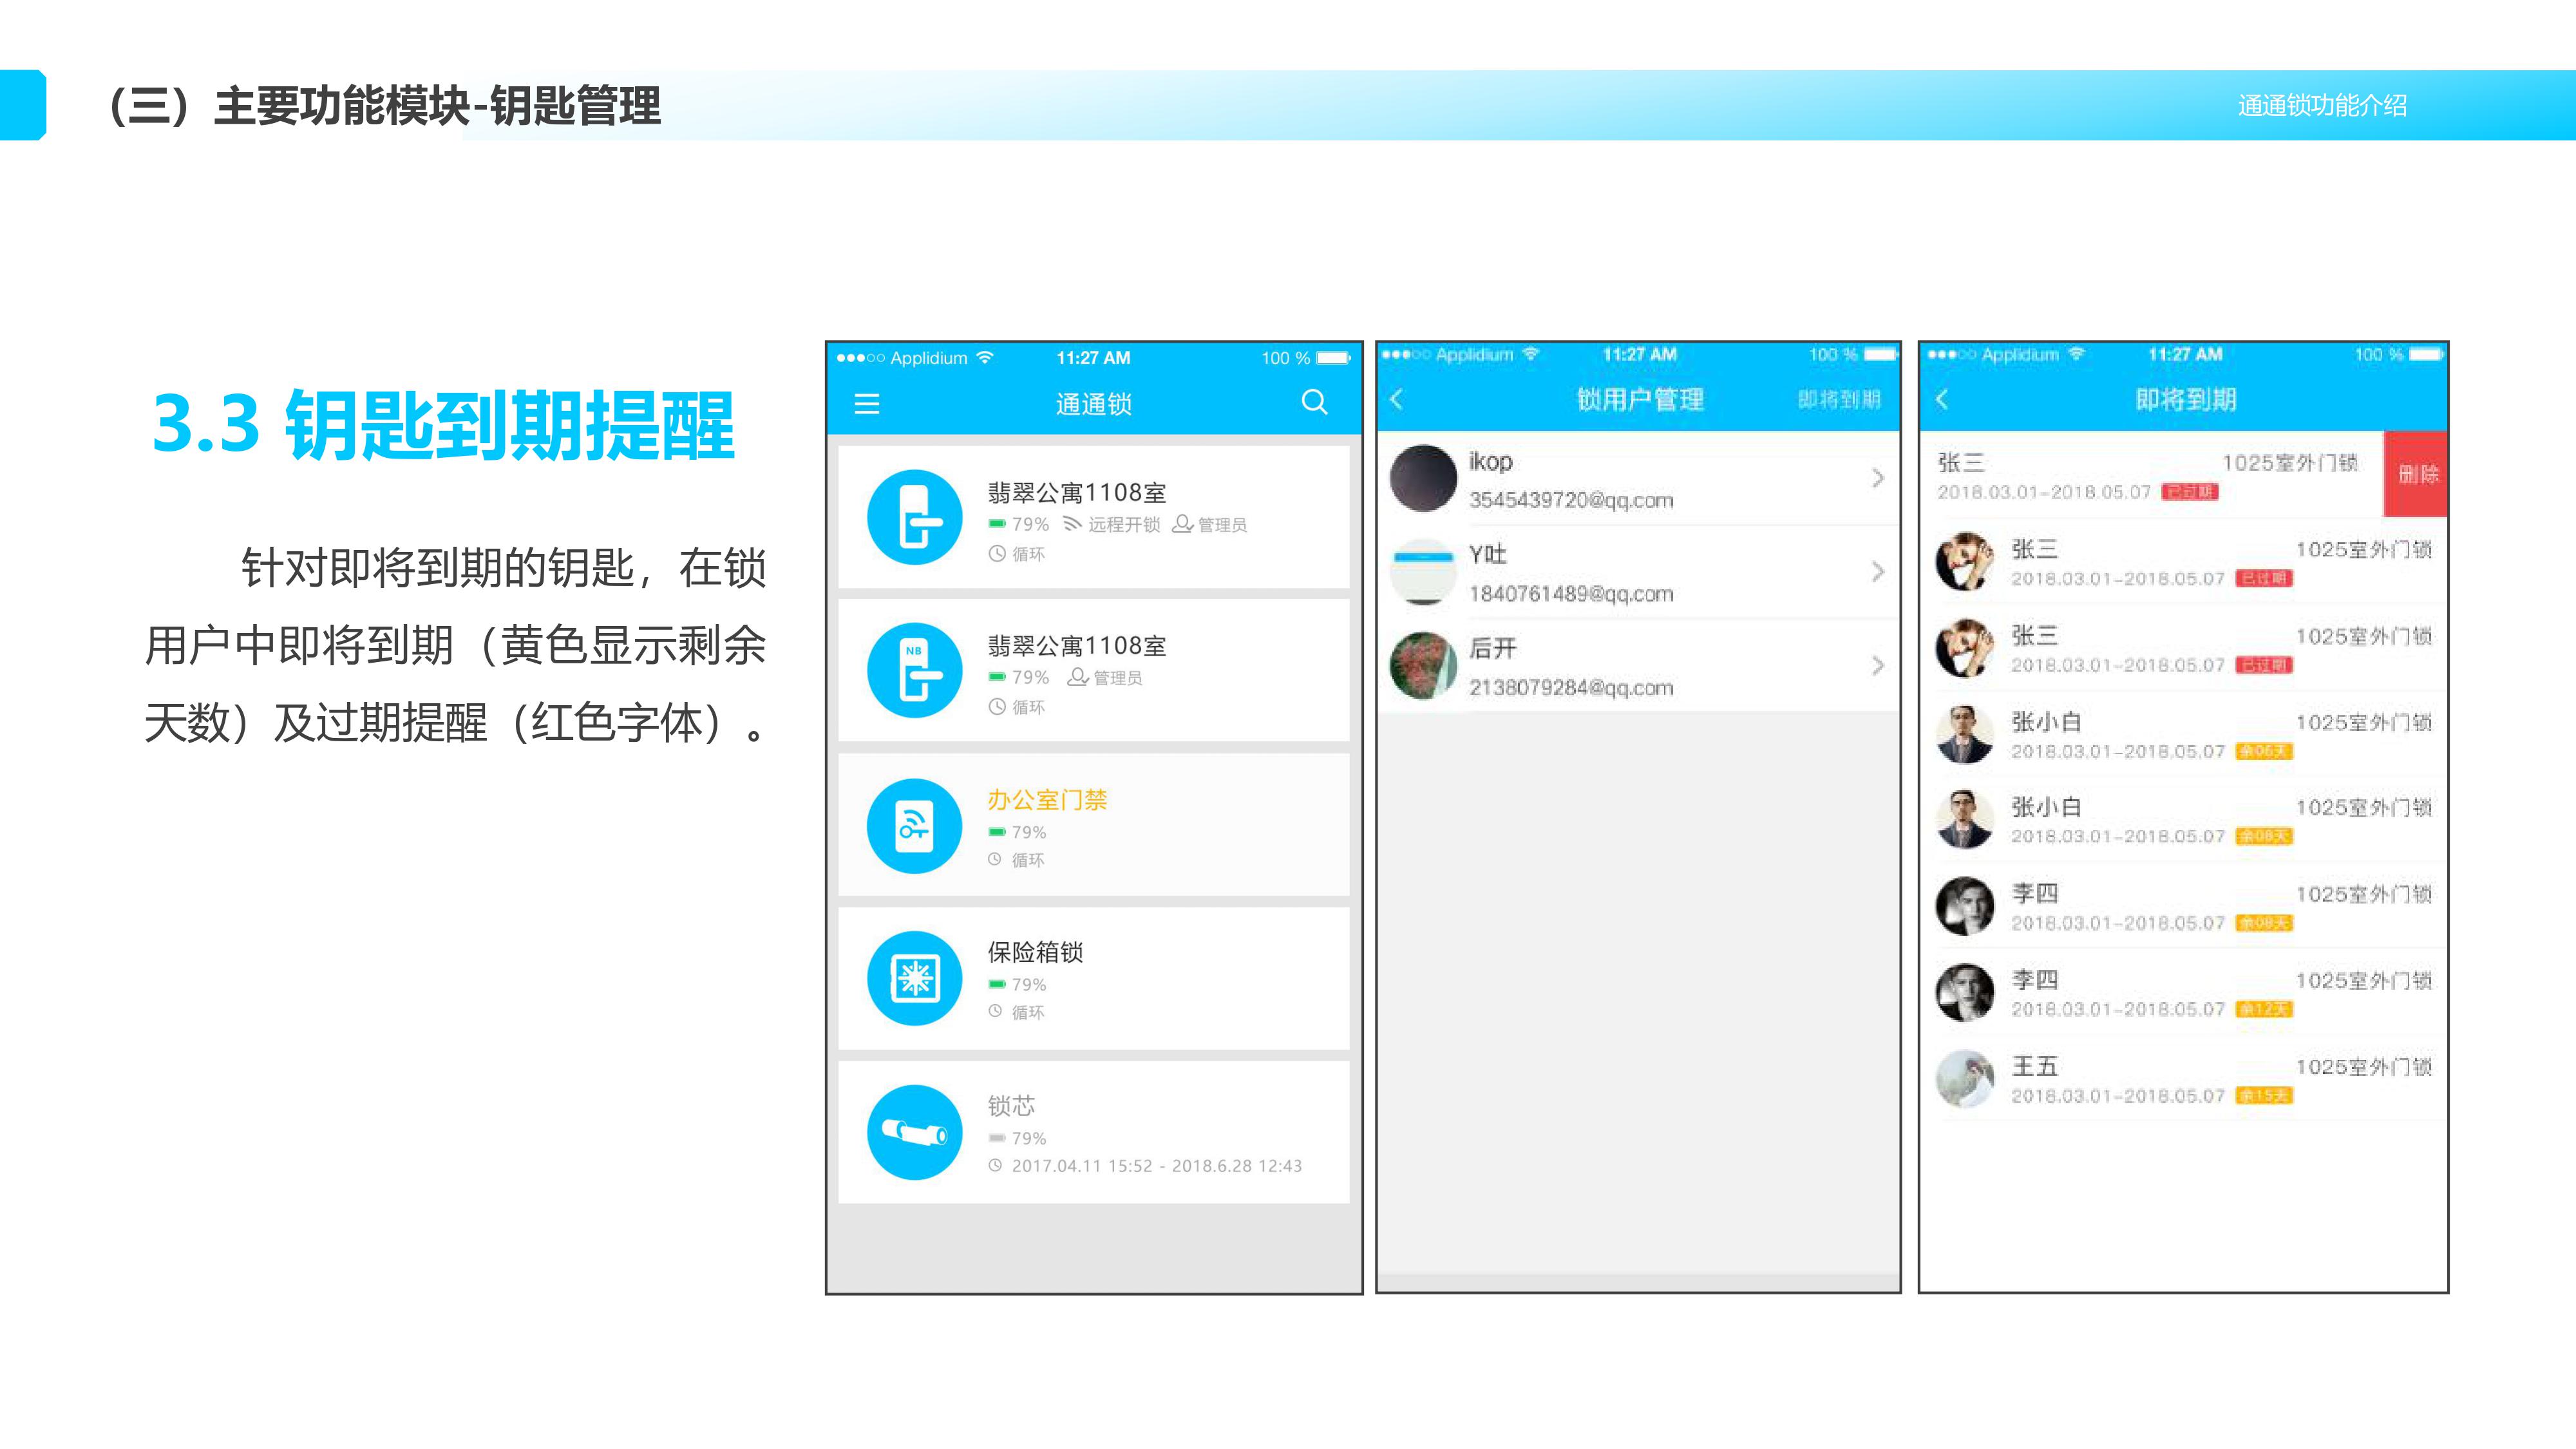Image resolution: width=2576 pixels, height=1449 pixels.
Task: Select the NB lock icon entry
Action: (914, 671)
